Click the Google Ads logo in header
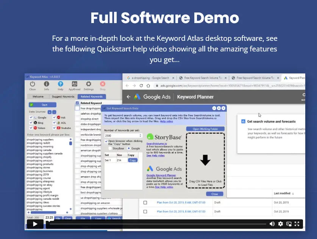This screenshot has width=317, height=239. [x=152, y=97]
